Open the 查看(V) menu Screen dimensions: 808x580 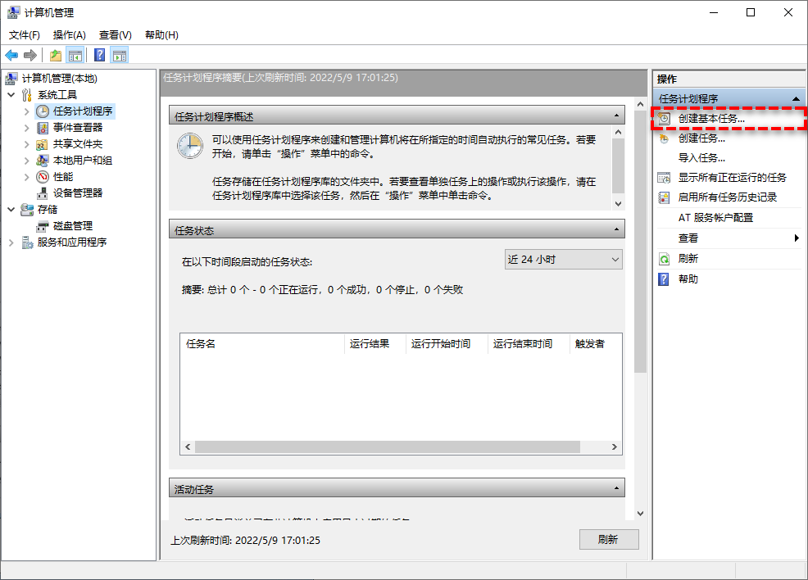pos(116,35)
